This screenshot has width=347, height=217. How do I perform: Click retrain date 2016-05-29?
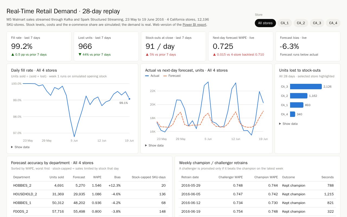(191, 186)
